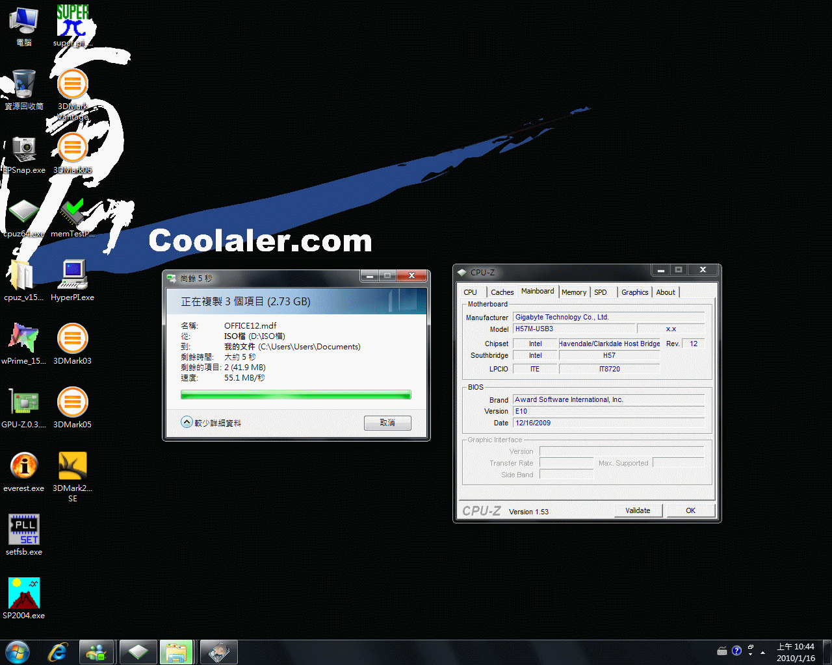Screen dimensions: 832x665
Task: Click the Manufacturer field Gigabyte Technology
Action: tap(608, 317)
